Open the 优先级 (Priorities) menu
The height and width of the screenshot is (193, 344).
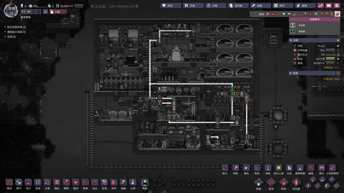[238, 6]
